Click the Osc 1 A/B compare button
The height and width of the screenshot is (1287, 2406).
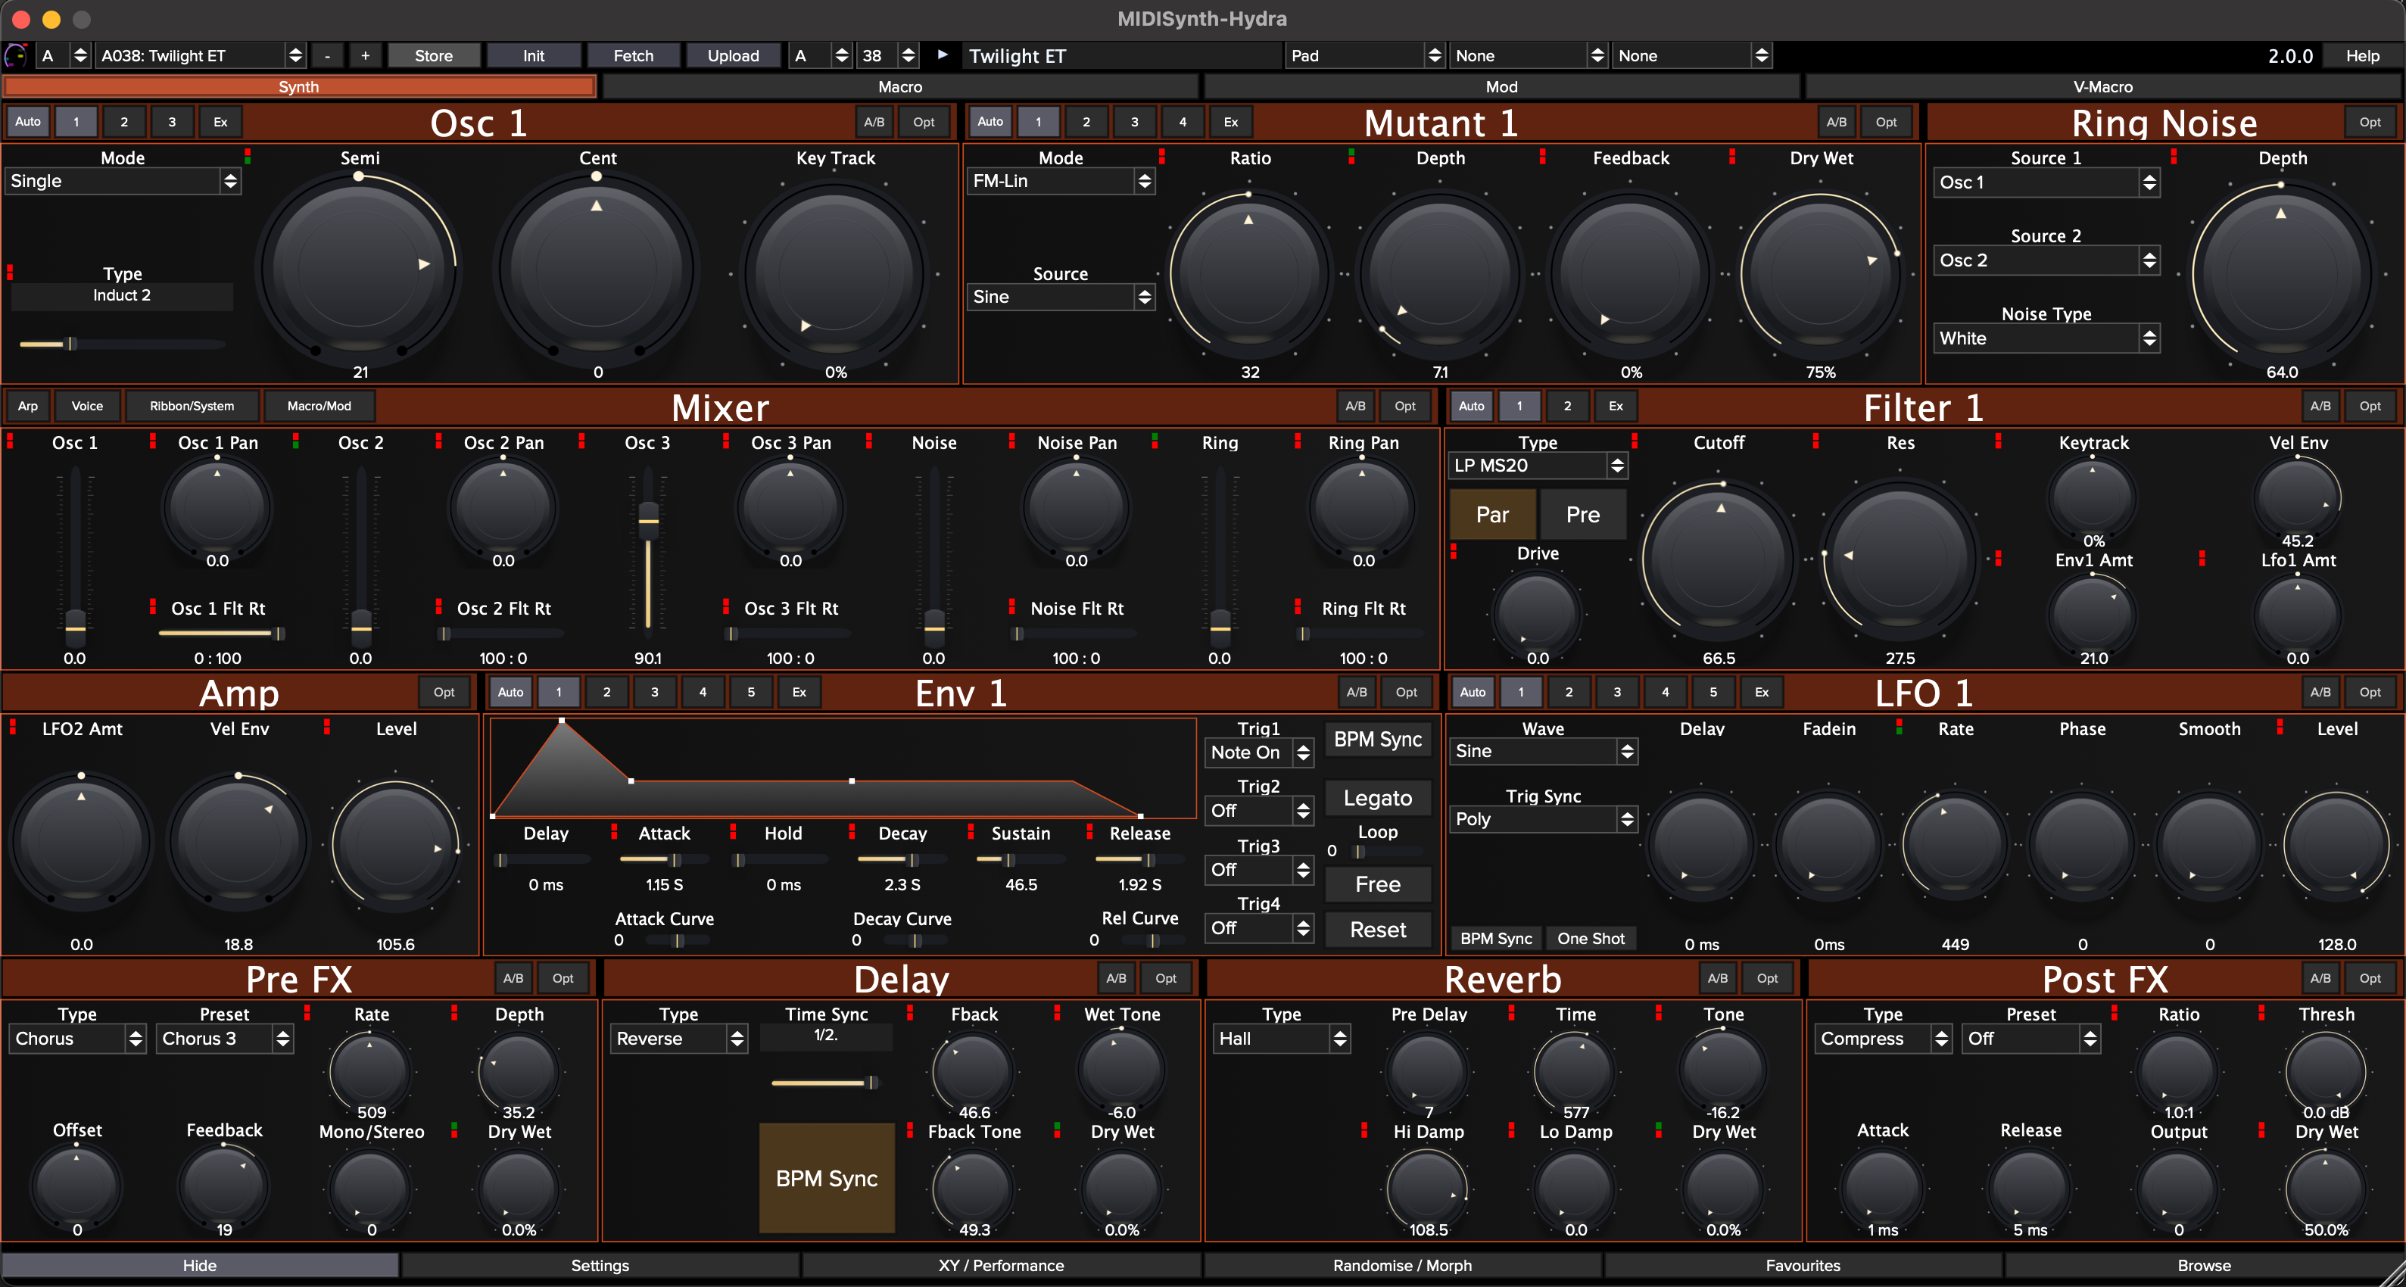874,123
